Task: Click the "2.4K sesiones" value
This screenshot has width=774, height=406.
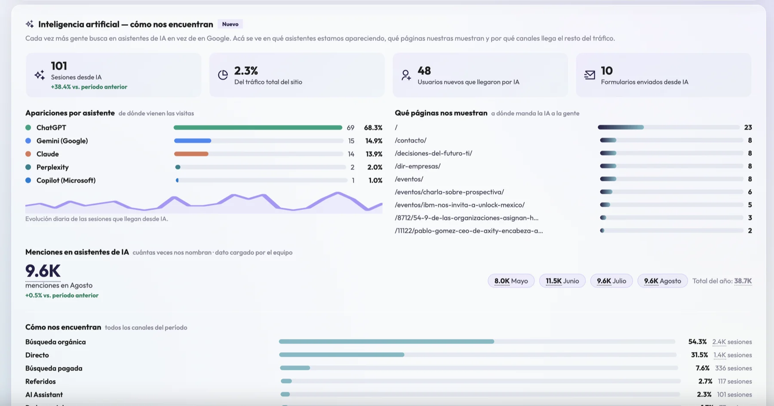Action: (x=732, y=342)
